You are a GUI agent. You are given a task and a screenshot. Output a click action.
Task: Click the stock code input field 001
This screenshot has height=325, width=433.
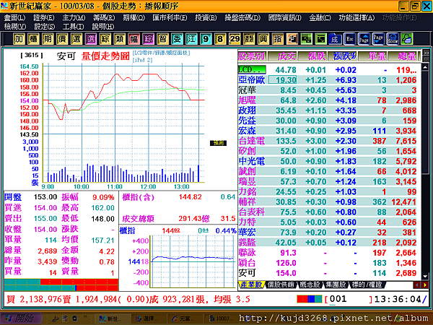349,299
